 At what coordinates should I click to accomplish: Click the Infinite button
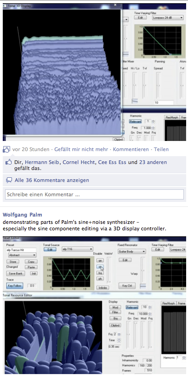103,288
